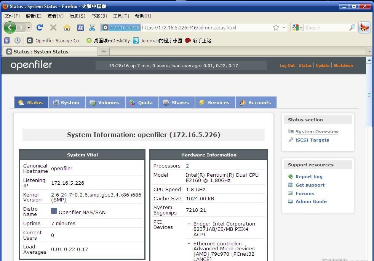Click the Stop loading X icon
The height and width of the screenshot is (261, 374).
pyautogui.click(x=53, y=27)
